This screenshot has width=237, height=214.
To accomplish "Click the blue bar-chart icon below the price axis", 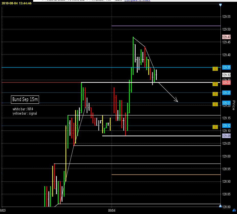I will [x=234, y=210].
